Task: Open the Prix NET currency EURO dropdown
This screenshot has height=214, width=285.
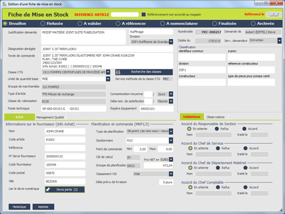Action: coord(171,159)
